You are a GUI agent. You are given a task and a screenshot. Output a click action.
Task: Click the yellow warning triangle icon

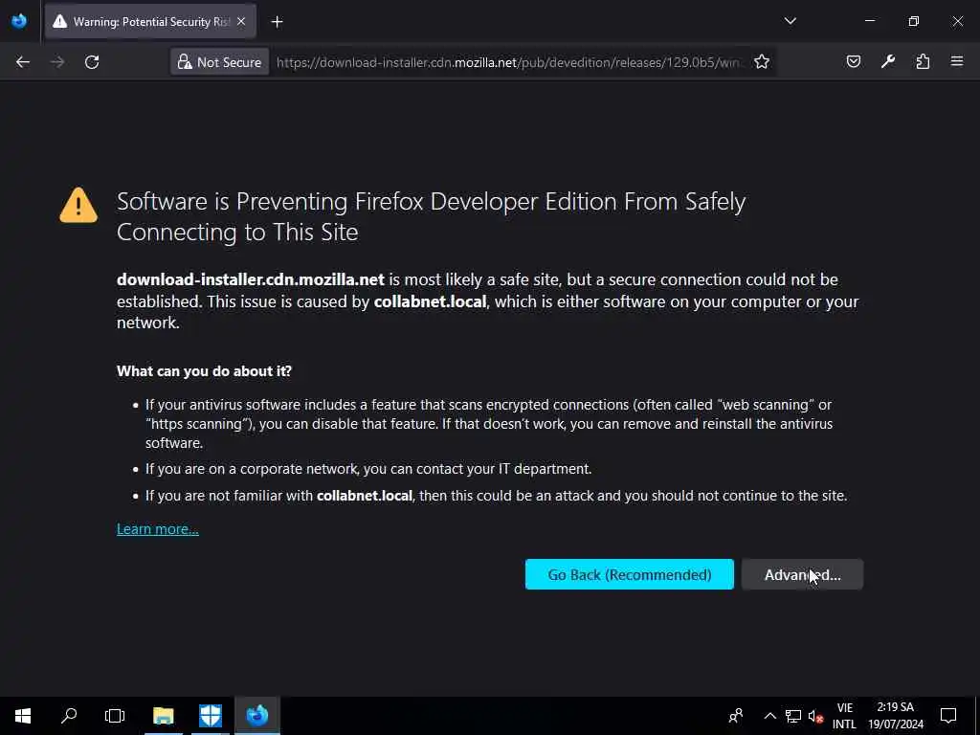tap(78, 205)
